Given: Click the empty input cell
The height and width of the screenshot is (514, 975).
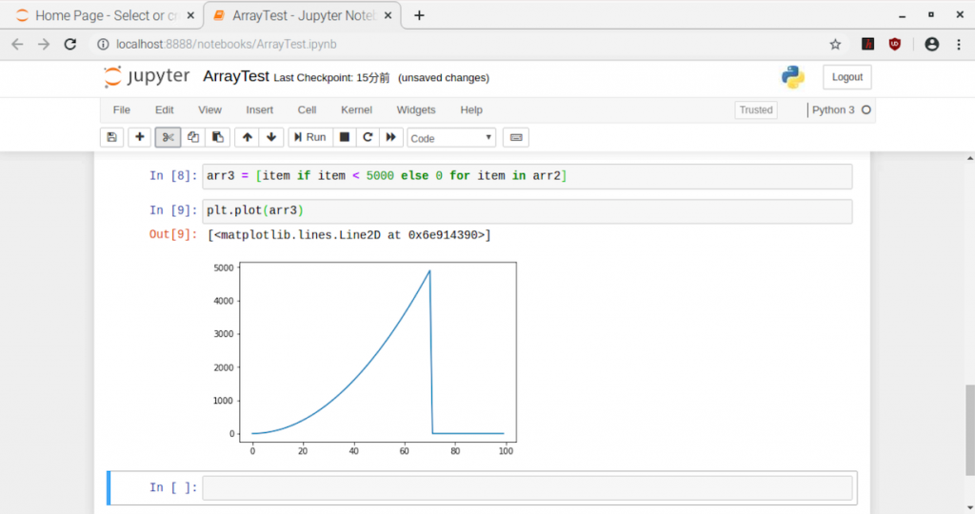Looking at the screenshot, I should point(527,487).
